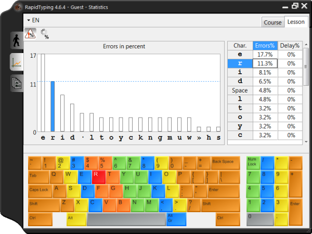Sort table by Delay% column header
Image resolution: width=312 pixels, height=234 pixels.
[x=290, y=46]
